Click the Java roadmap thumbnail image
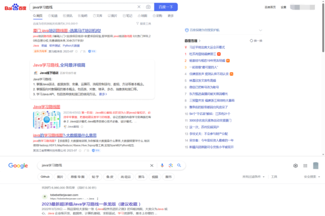The height and width of the screenshot is (216, 325). click(47, 120)
